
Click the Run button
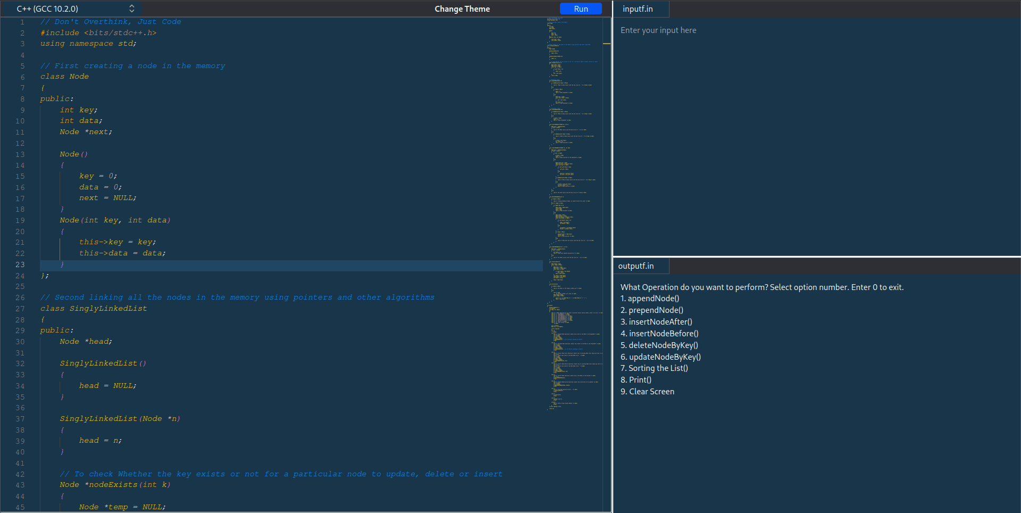pyautogui.click(x=580, y=9)
